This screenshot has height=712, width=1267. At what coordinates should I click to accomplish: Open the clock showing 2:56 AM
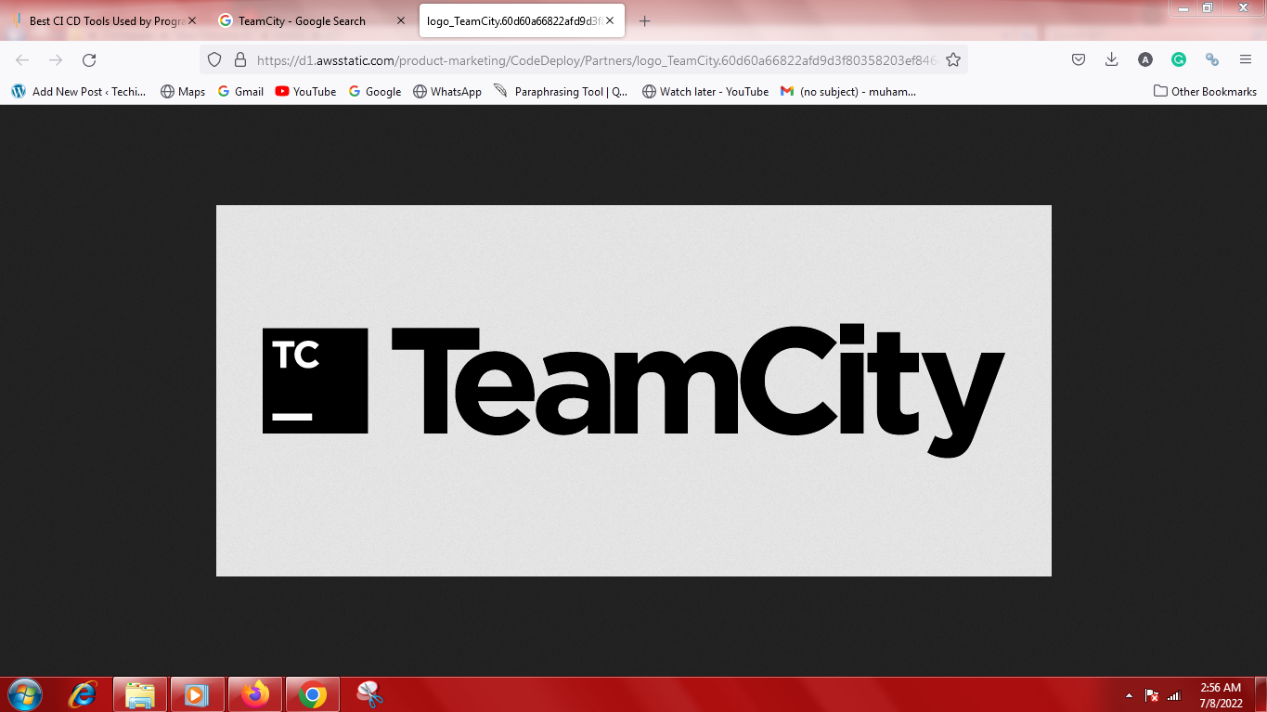click(1221, 695)
